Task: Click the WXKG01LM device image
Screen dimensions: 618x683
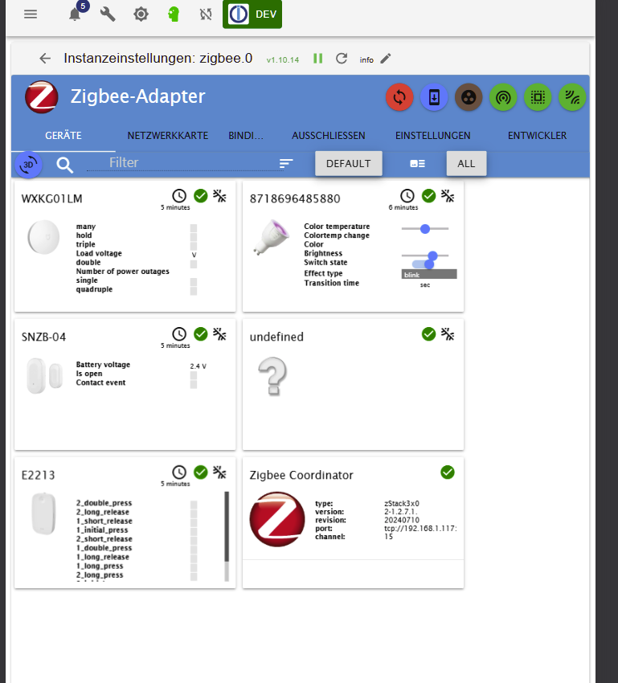Action: (x=43, y=237)
